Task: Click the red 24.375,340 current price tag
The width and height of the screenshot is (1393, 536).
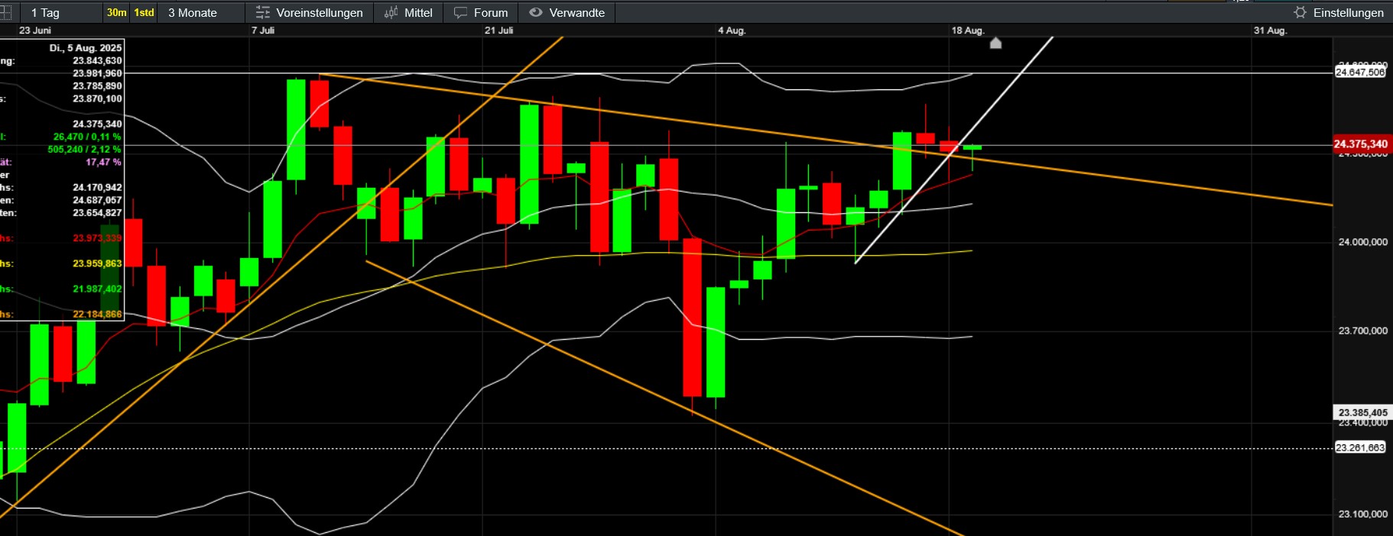Action: click(1360, 144)
